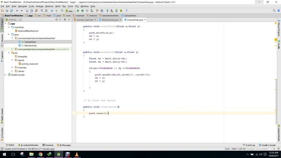This screenshot has width=281, height=158.
Task: Open Chrome from the taskbar
Action: (x=40, y=154)
